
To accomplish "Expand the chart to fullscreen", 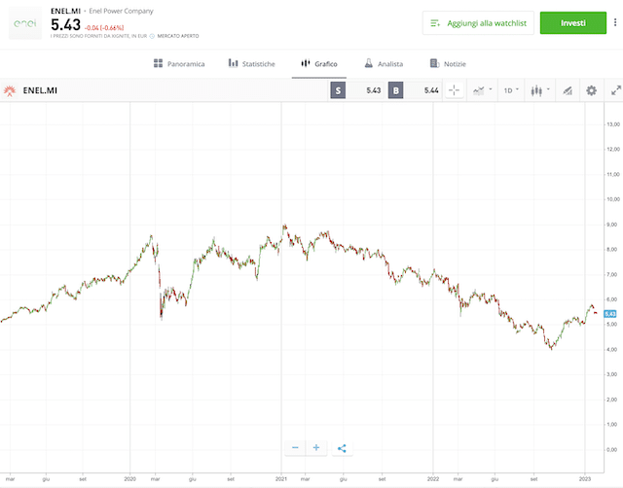I will tap(615, 90).
